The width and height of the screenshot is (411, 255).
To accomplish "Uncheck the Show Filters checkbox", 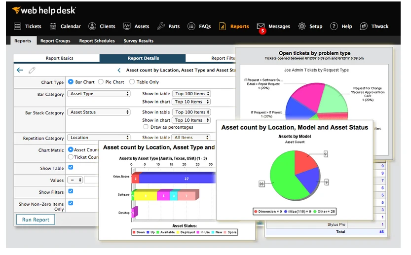I will click(x=71, y=191).
